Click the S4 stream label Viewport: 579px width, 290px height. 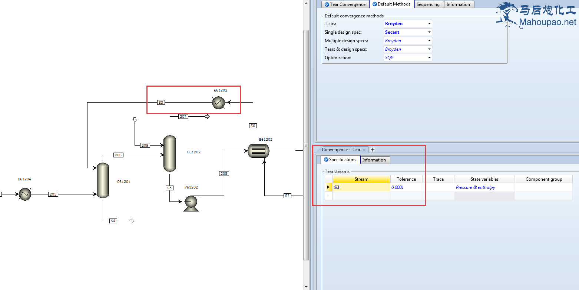(x=113, y=221)
